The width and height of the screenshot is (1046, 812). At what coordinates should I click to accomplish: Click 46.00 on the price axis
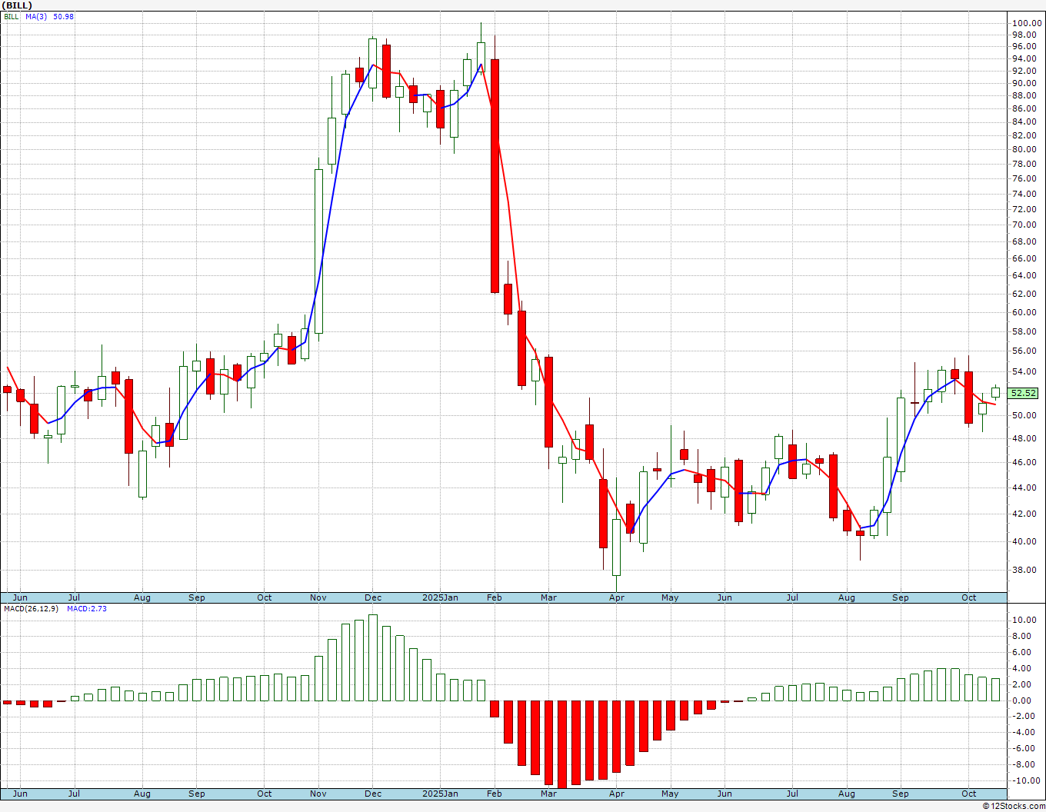pyautogui.click(x=1026, y=462)
